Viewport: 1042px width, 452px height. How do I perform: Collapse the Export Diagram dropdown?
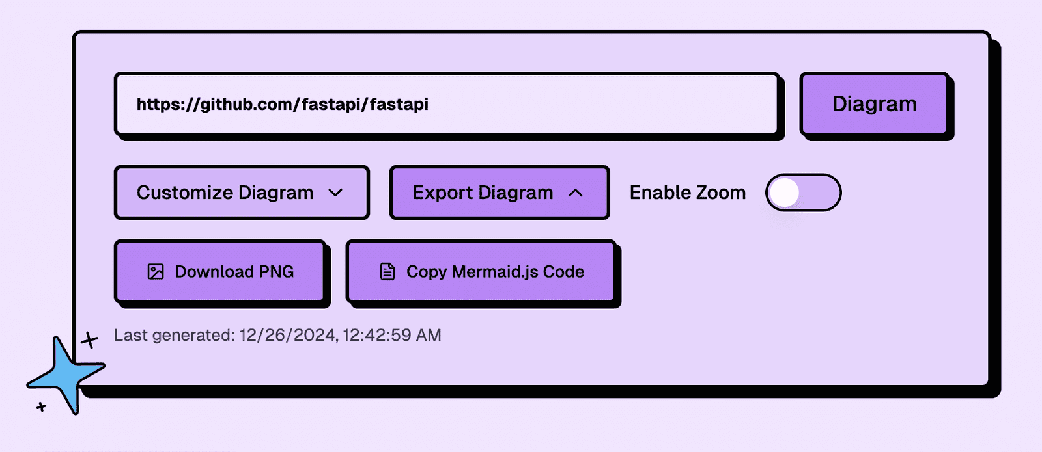point(499,193)
